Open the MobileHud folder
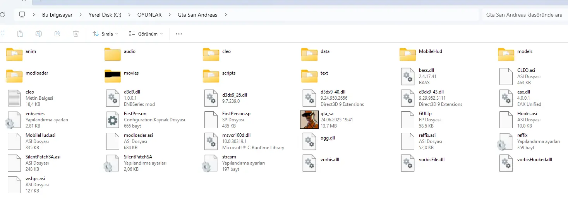 point(408,54)
